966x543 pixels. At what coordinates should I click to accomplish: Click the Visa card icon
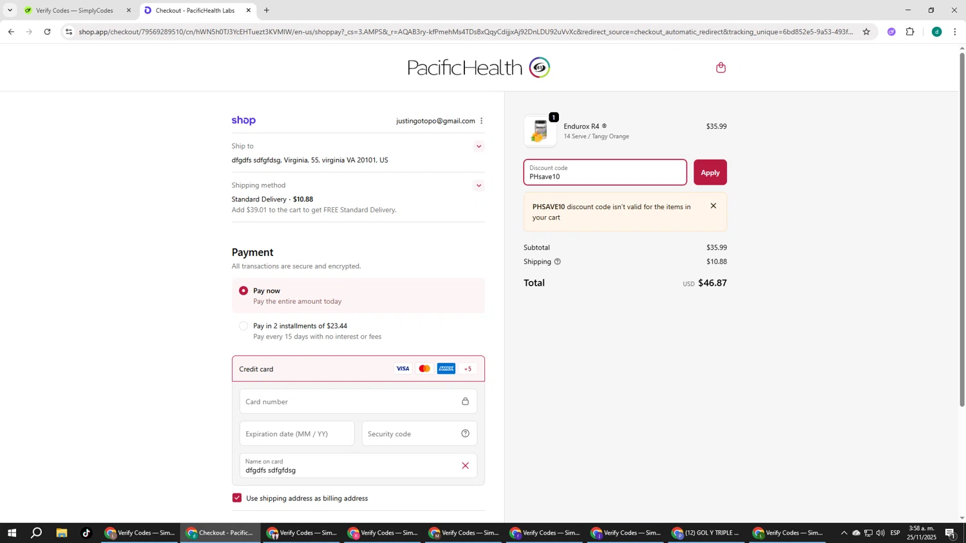click(x=402, y=369)
